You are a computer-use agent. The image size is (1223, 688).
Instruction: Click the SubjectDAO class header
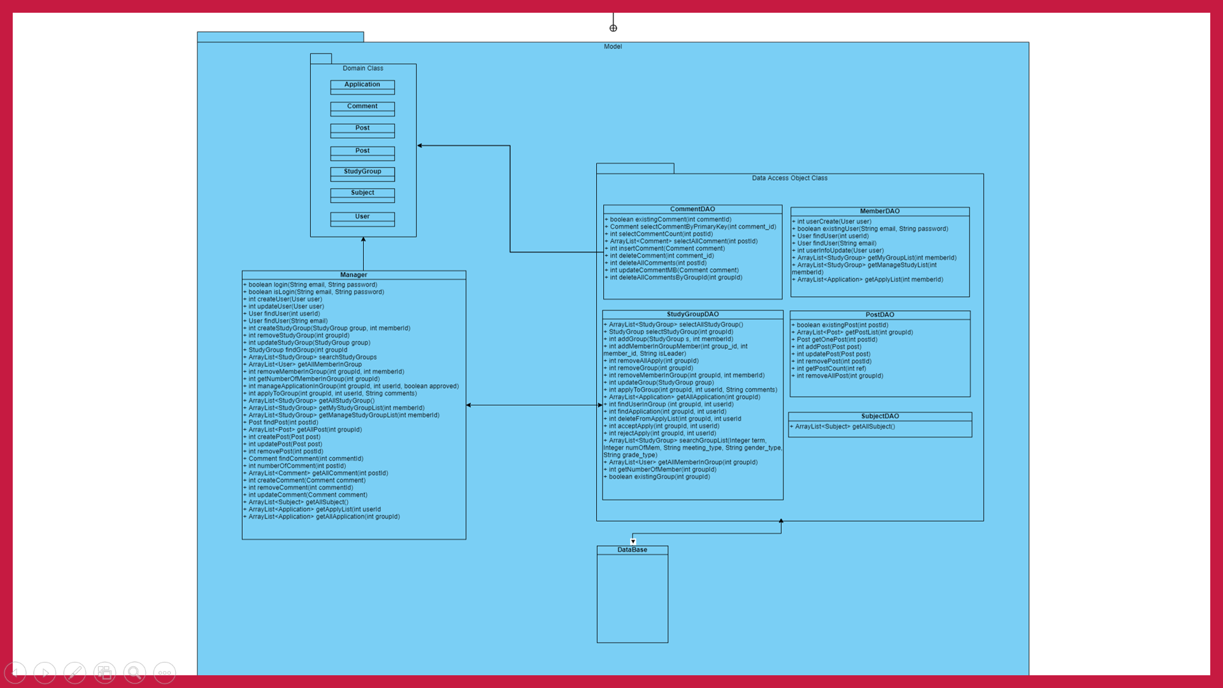880,417
